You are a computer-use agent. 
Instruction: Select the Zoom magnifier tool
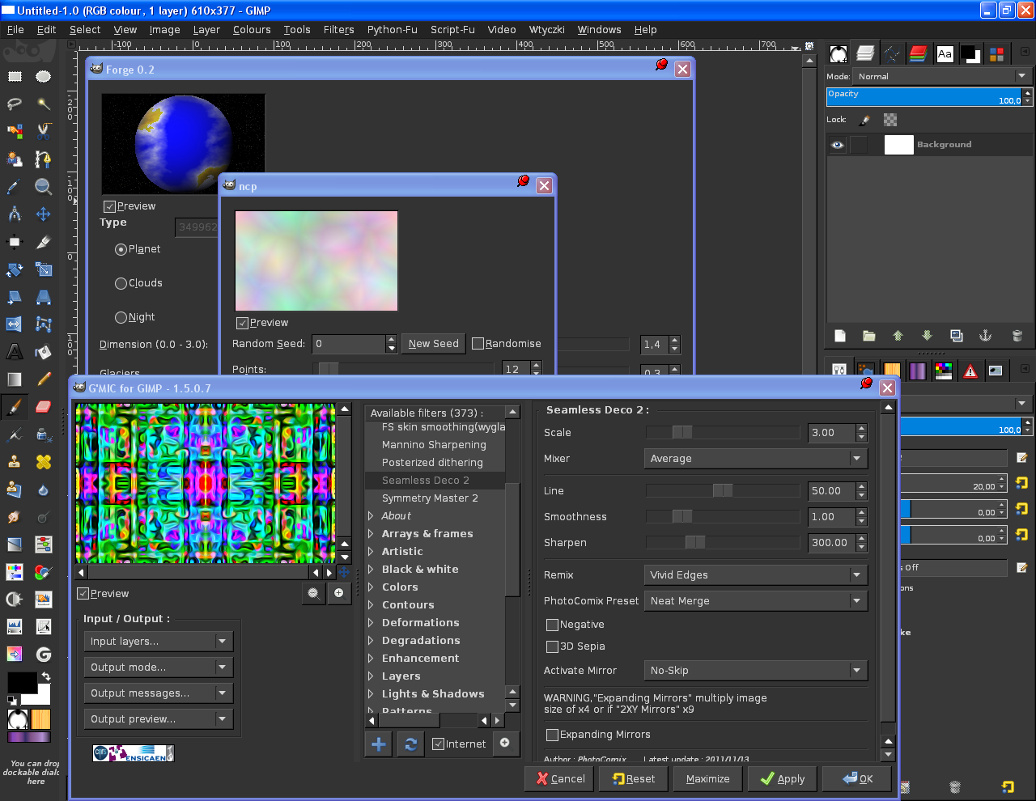44,187
